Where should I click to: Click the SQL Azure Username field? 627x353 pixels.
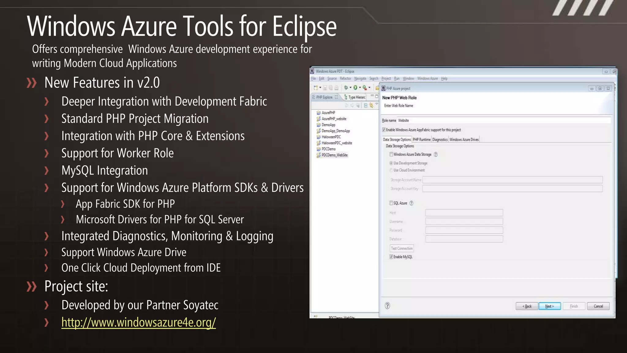pyautogui.click(x=464, y=221)
